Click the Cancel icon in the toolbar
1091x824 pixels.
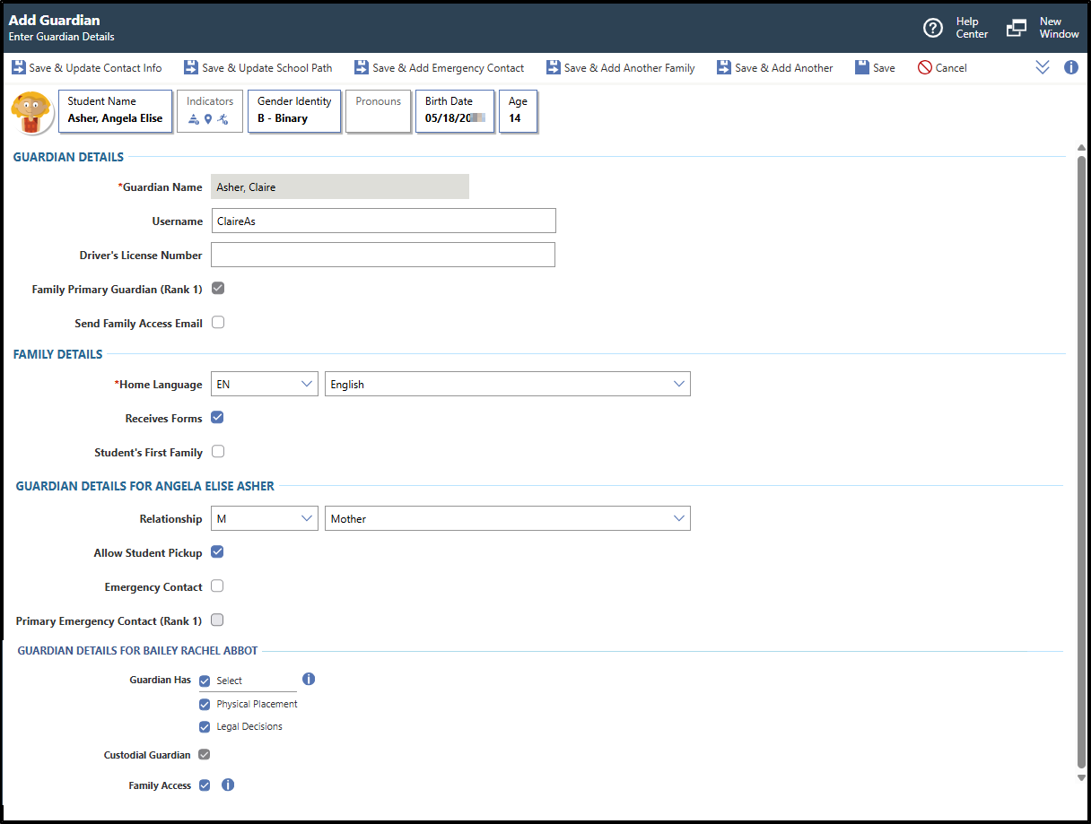(x=925, y=68)
